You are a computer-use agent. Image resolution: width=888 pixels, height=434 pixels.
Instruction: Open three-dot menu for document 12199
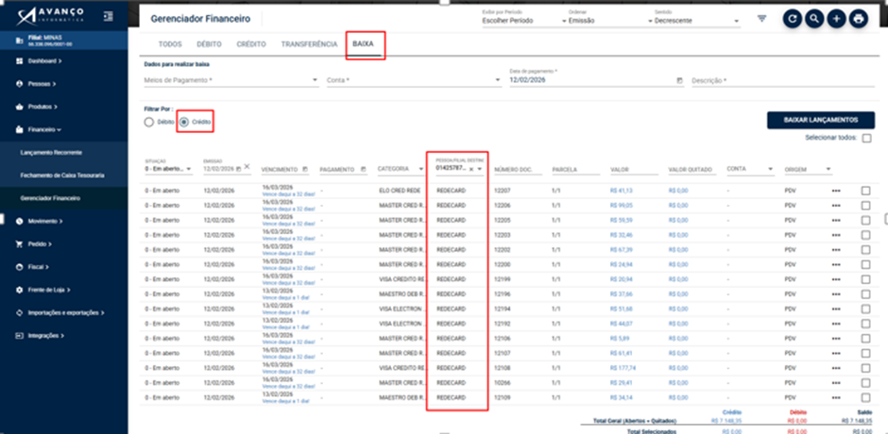click(836, 279)
